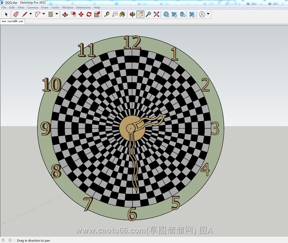Click "Drag in direction to pan" status text
288x243 pixels.
pos(33,241)
